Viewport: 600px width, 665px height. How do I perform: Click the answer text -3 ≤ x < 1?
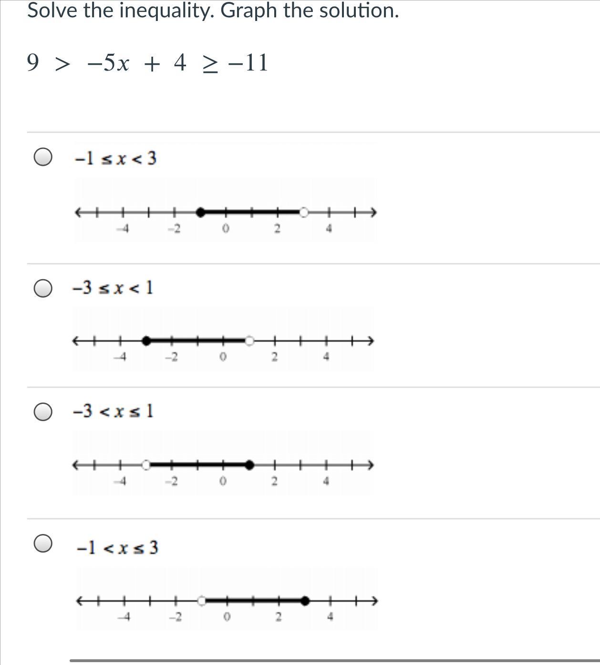pyautogui.click(x=113, y=288)
